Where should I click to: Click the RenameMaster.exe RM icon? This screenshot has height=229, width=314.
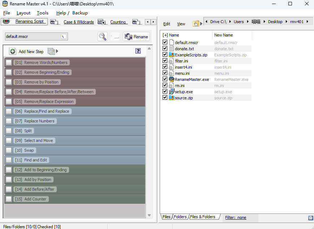point(171,79)
